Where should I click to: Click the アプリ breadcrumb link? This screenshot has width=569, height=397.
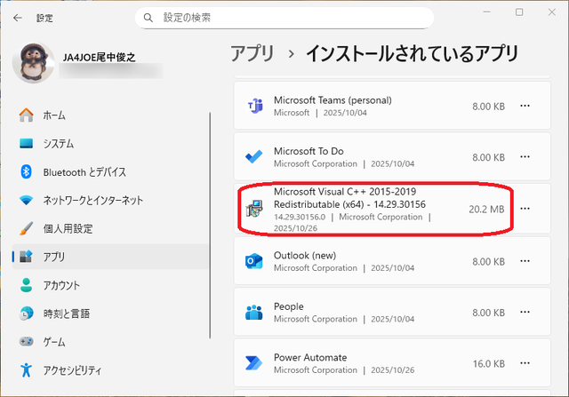[252, 53]
